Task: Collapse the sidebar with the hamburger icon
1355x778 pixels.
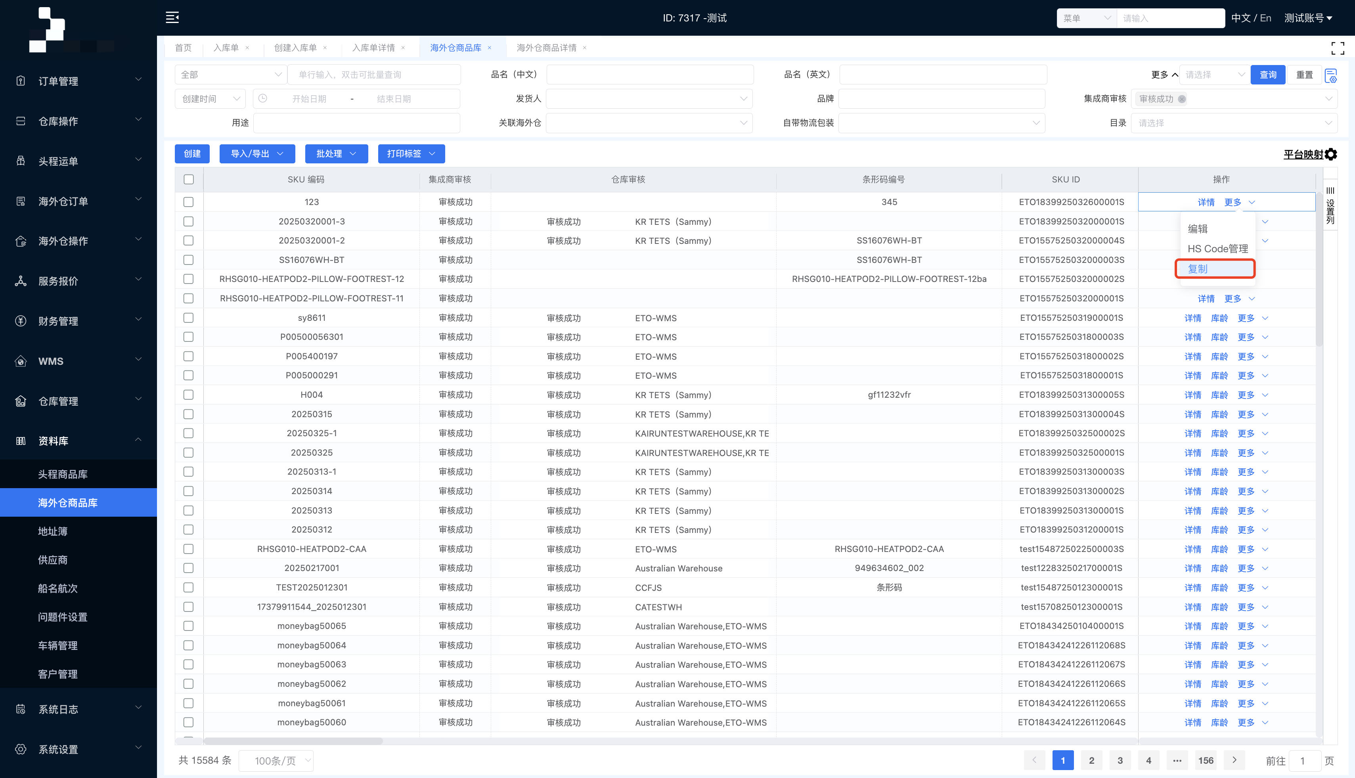Action: coord(172,17)
